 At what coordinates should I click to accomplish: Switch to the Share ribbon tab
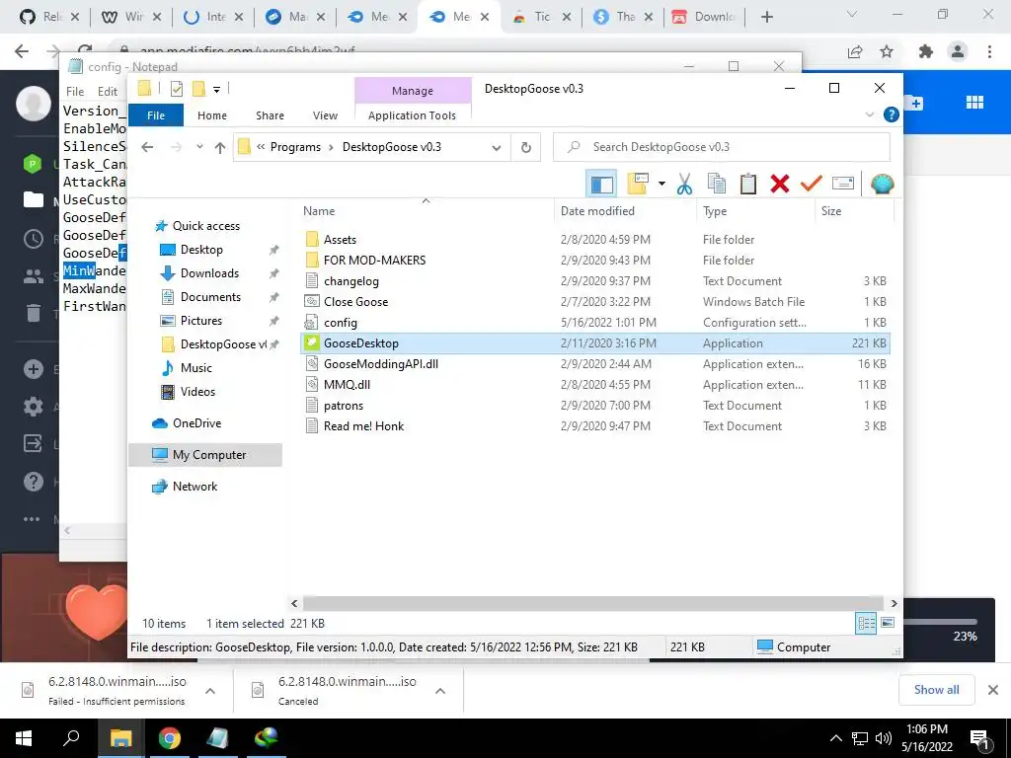click(x=270, y=115)
